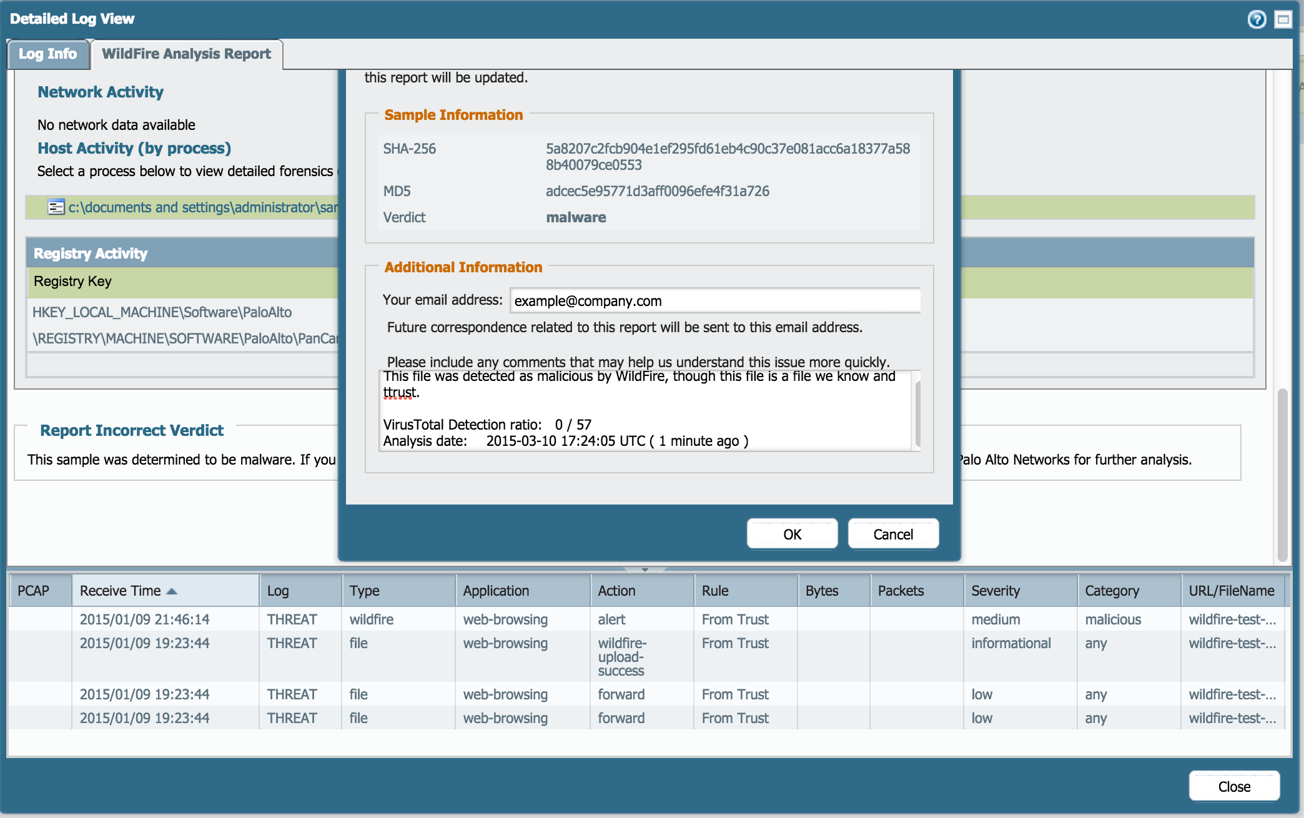This screenshot has width=1304, height=818.
Task: Switch to the Log Info tab
Action: (47, 54)
